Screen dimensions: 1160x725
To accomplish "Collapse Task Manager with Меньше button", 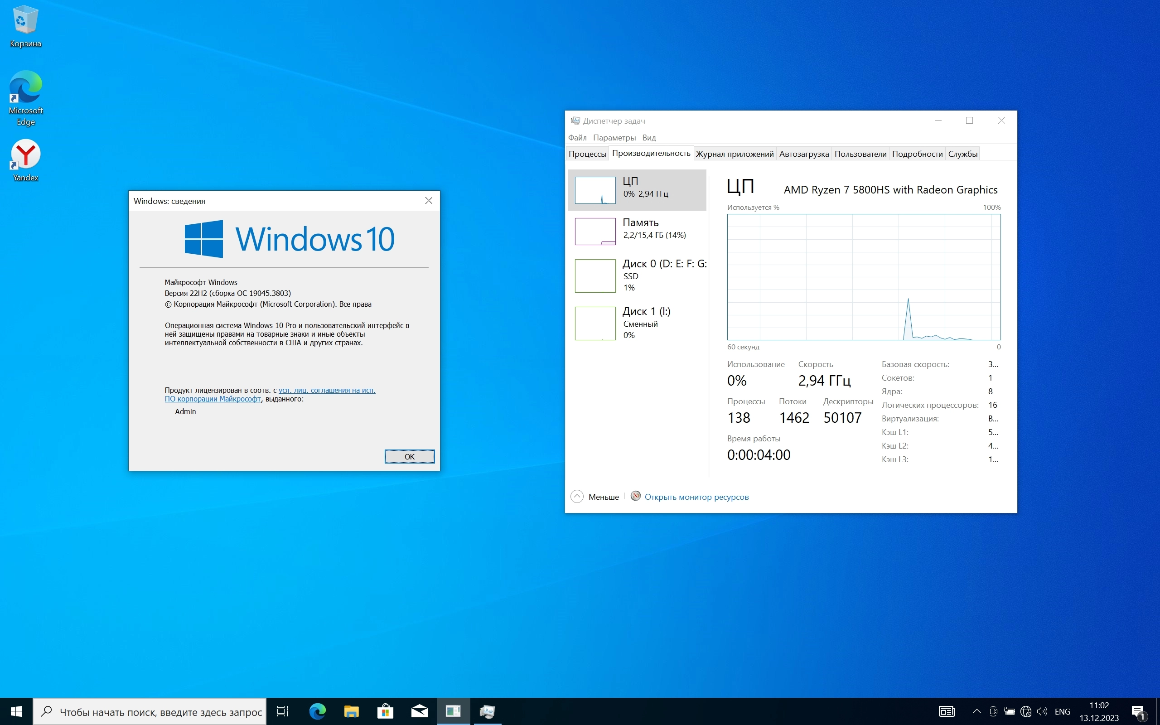I will [x=595, y=497].
